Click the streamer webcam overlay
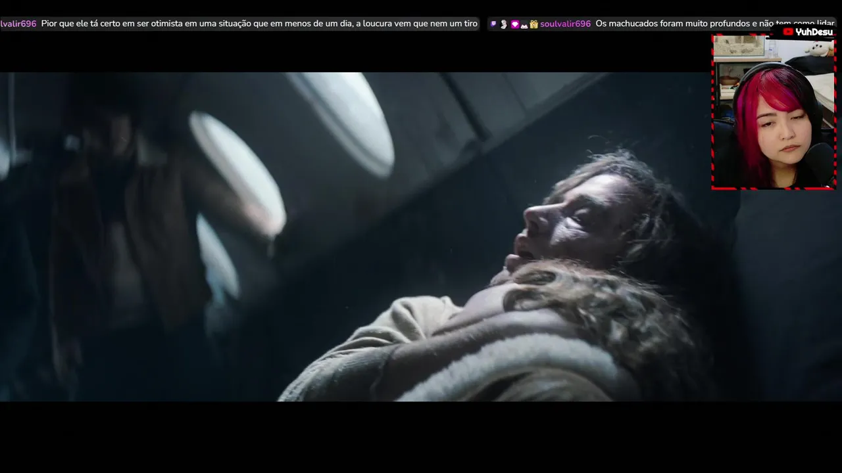 point(774,112)
